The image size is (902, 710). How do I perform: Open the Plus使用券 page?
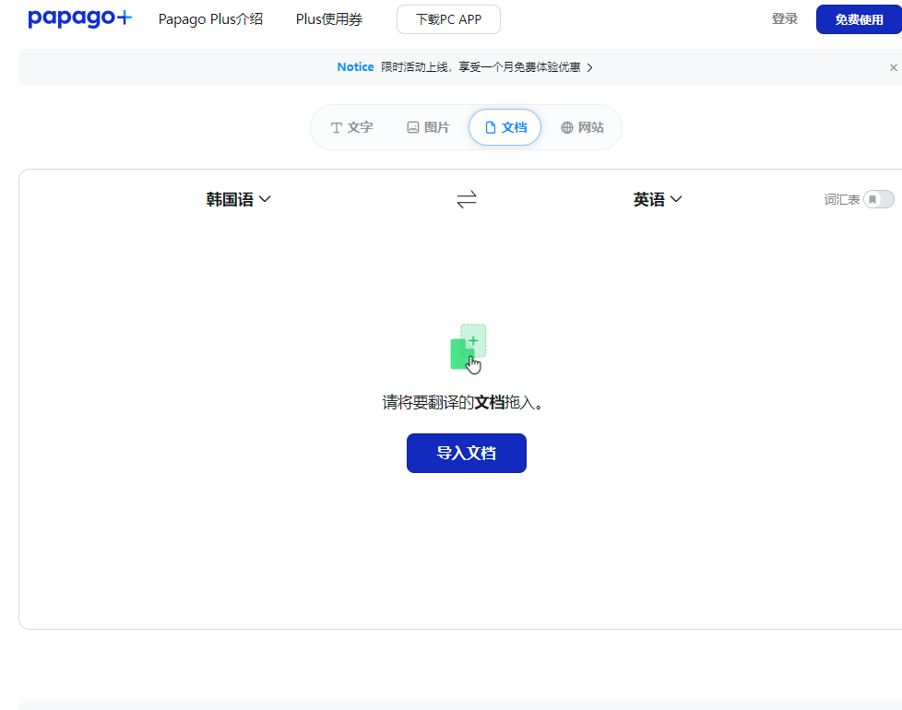(x=329, y=19)
